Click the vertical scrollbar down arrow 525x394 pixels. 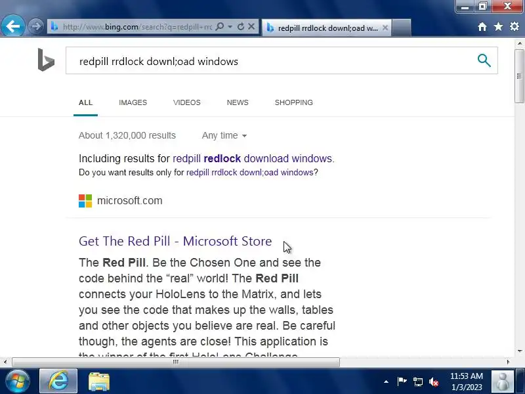[519, 351]
